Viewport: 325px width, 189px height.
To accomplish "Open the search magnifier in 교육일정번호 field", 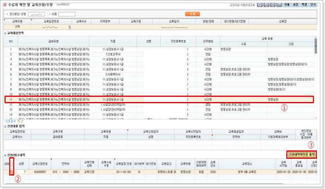I will tap(70, 27).
